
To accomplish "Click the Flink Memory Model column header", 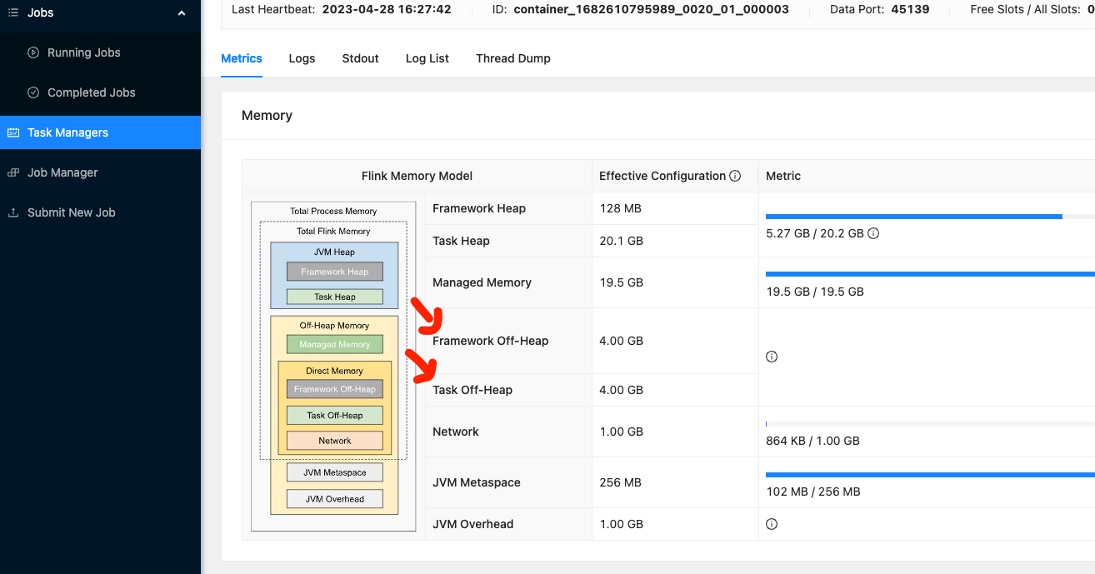I will click(417, 176).
